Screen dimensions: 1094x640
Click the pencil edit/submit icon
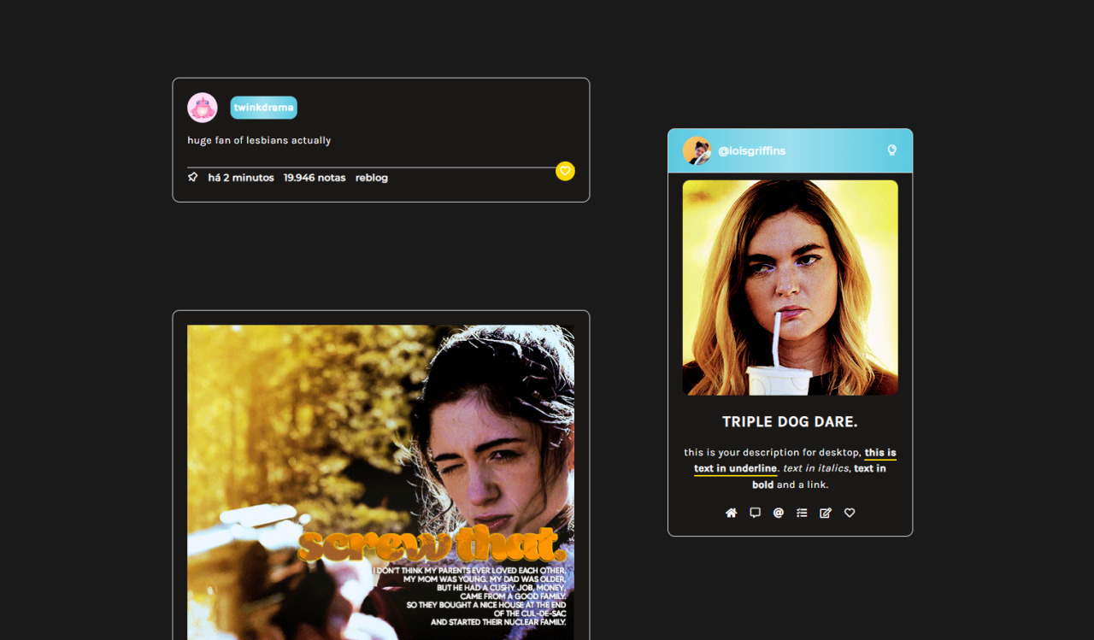pyautogui.click(x=826, y=513)
